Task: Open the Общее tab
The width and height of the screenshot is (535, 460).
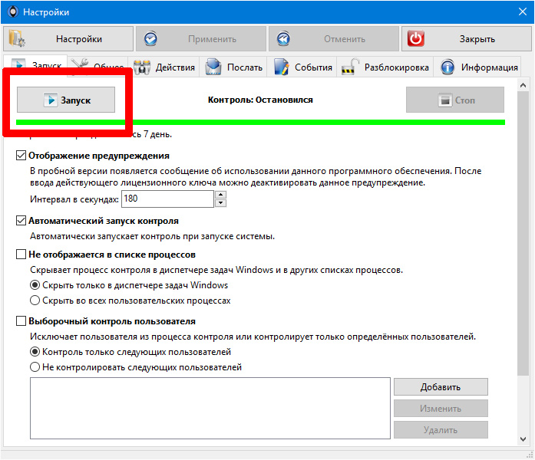Action: (x=98, y=65)
